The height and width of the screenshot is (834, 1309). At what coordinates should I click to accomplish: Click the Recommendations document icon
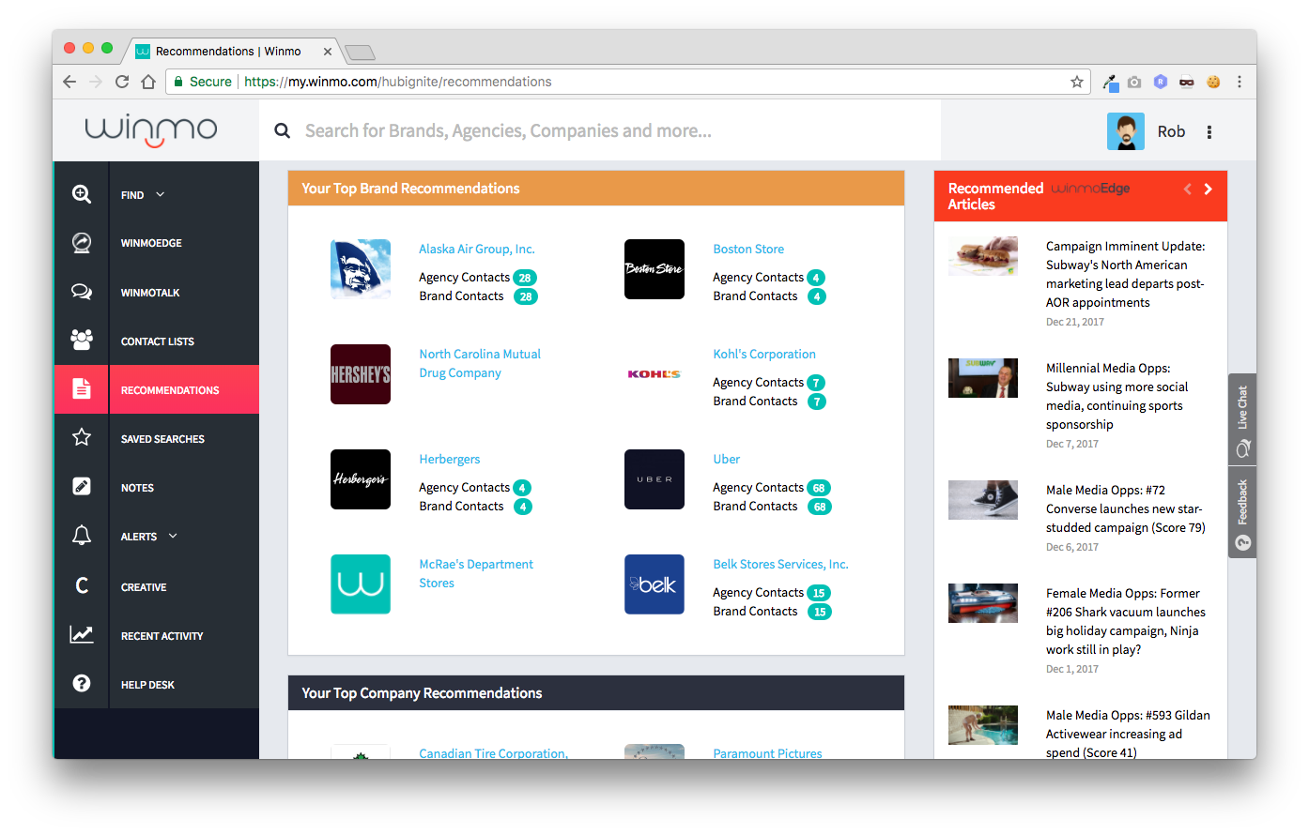pos(82,389)
